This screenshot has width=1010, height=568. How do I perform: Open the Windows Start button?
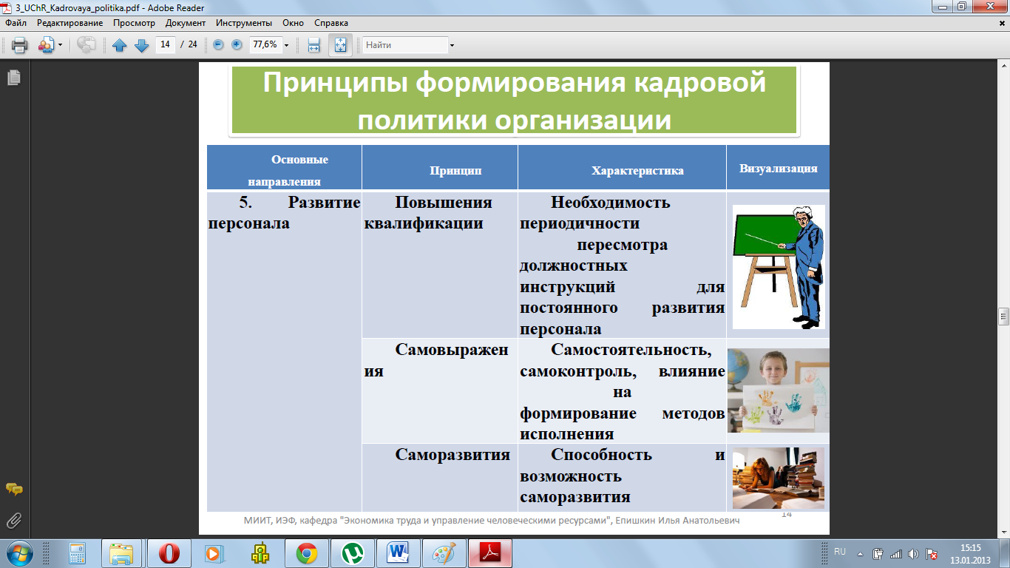pyautogui.click(x=18, y=552)
